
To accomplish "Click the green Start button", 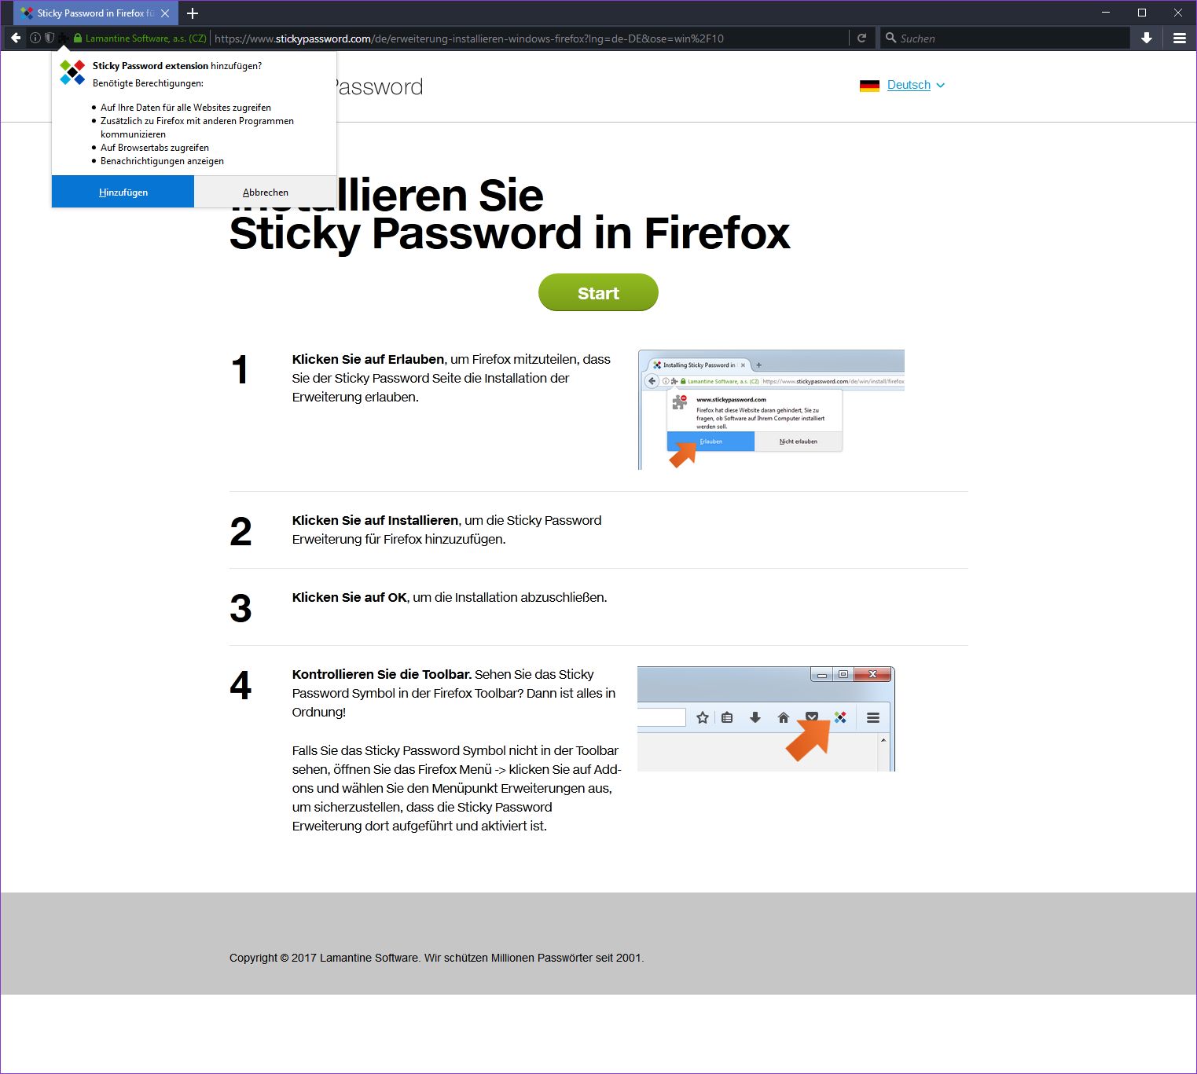I will click(x=598, y=292).
